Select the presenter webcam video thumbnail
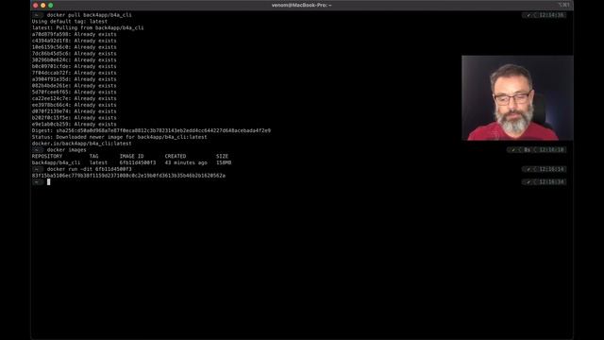604x340 pixels. (x=517, y=98)
